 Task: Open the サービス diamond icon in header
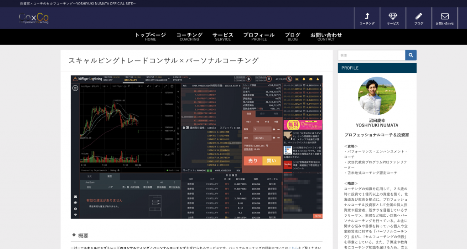pos(393,18)
